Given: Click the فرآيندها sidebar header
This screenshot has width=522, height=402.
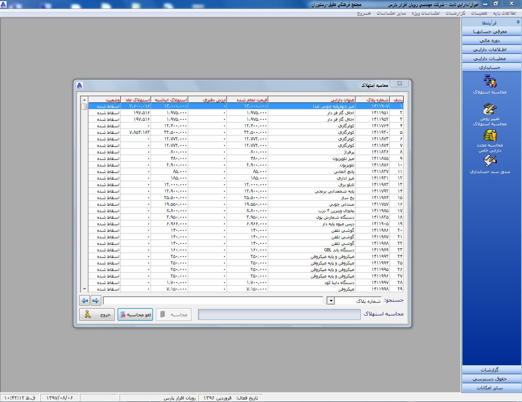Looking at the screenshot, I should 491,22.
